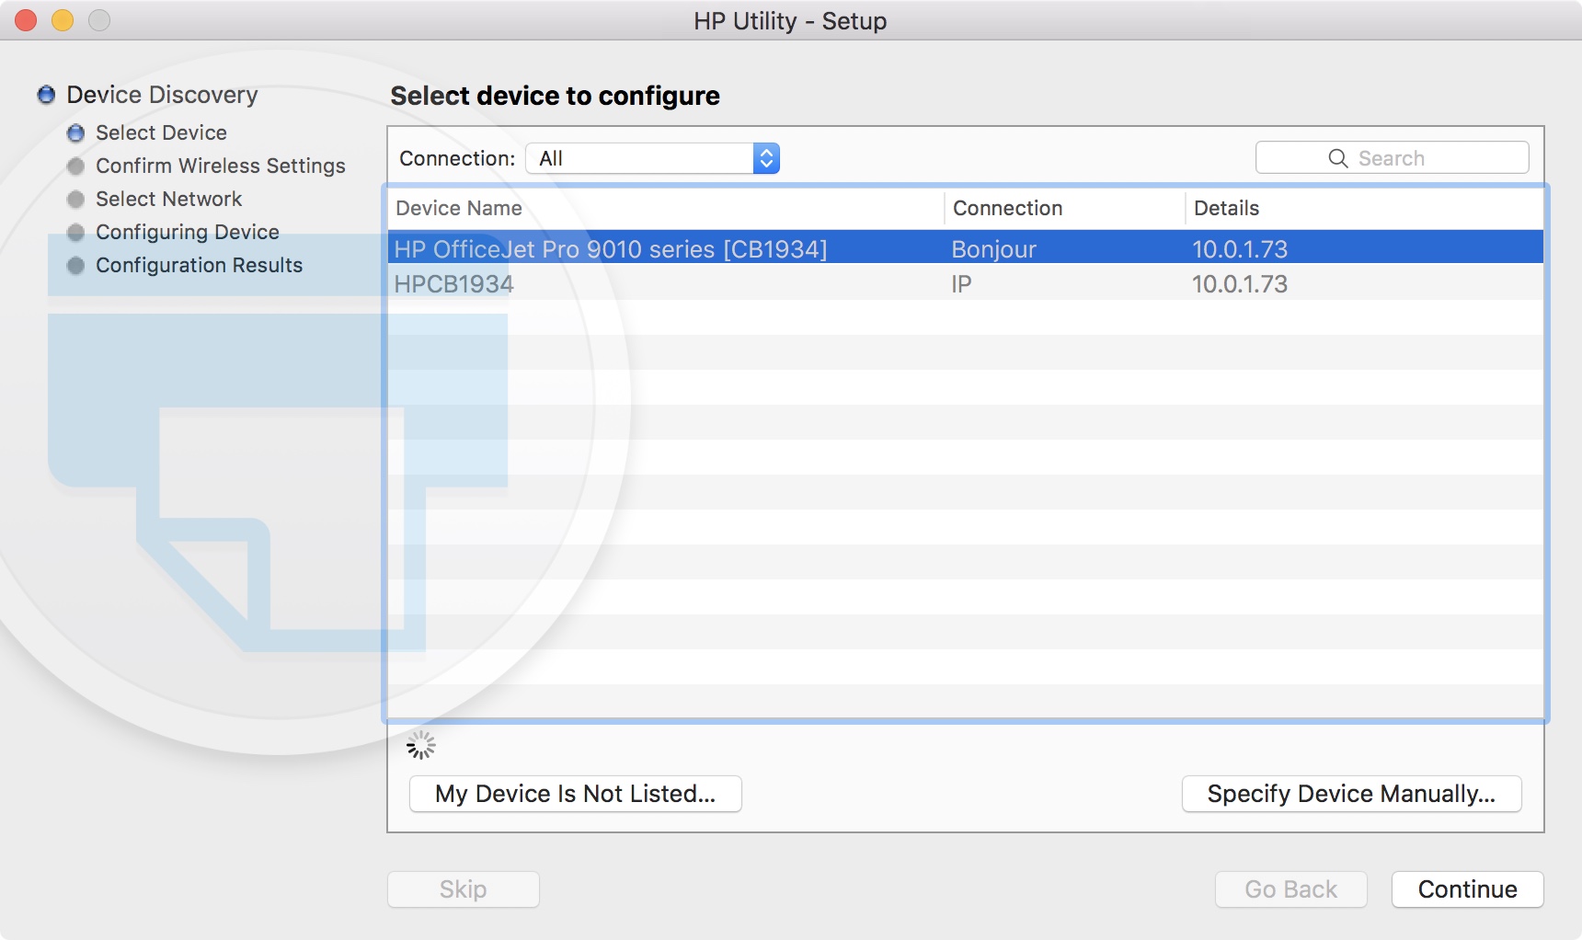The height and width of the screenshot is (940, 1582).
Task: Click the Configuration Results step bullet
Action: tap(76, 266)
